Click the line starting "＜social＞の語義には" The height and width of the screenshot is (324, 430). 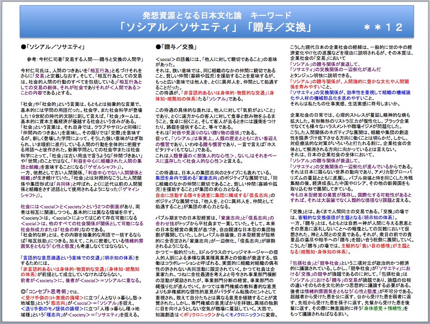pos(217,59)
